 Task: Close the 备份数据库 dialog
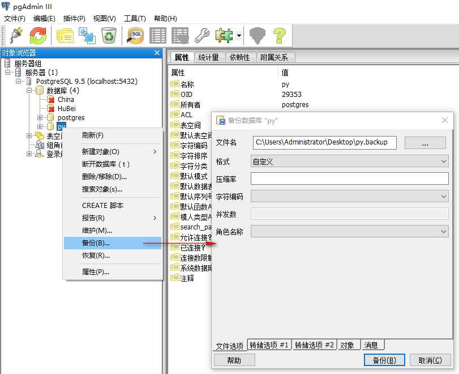(x=445, y=120)
